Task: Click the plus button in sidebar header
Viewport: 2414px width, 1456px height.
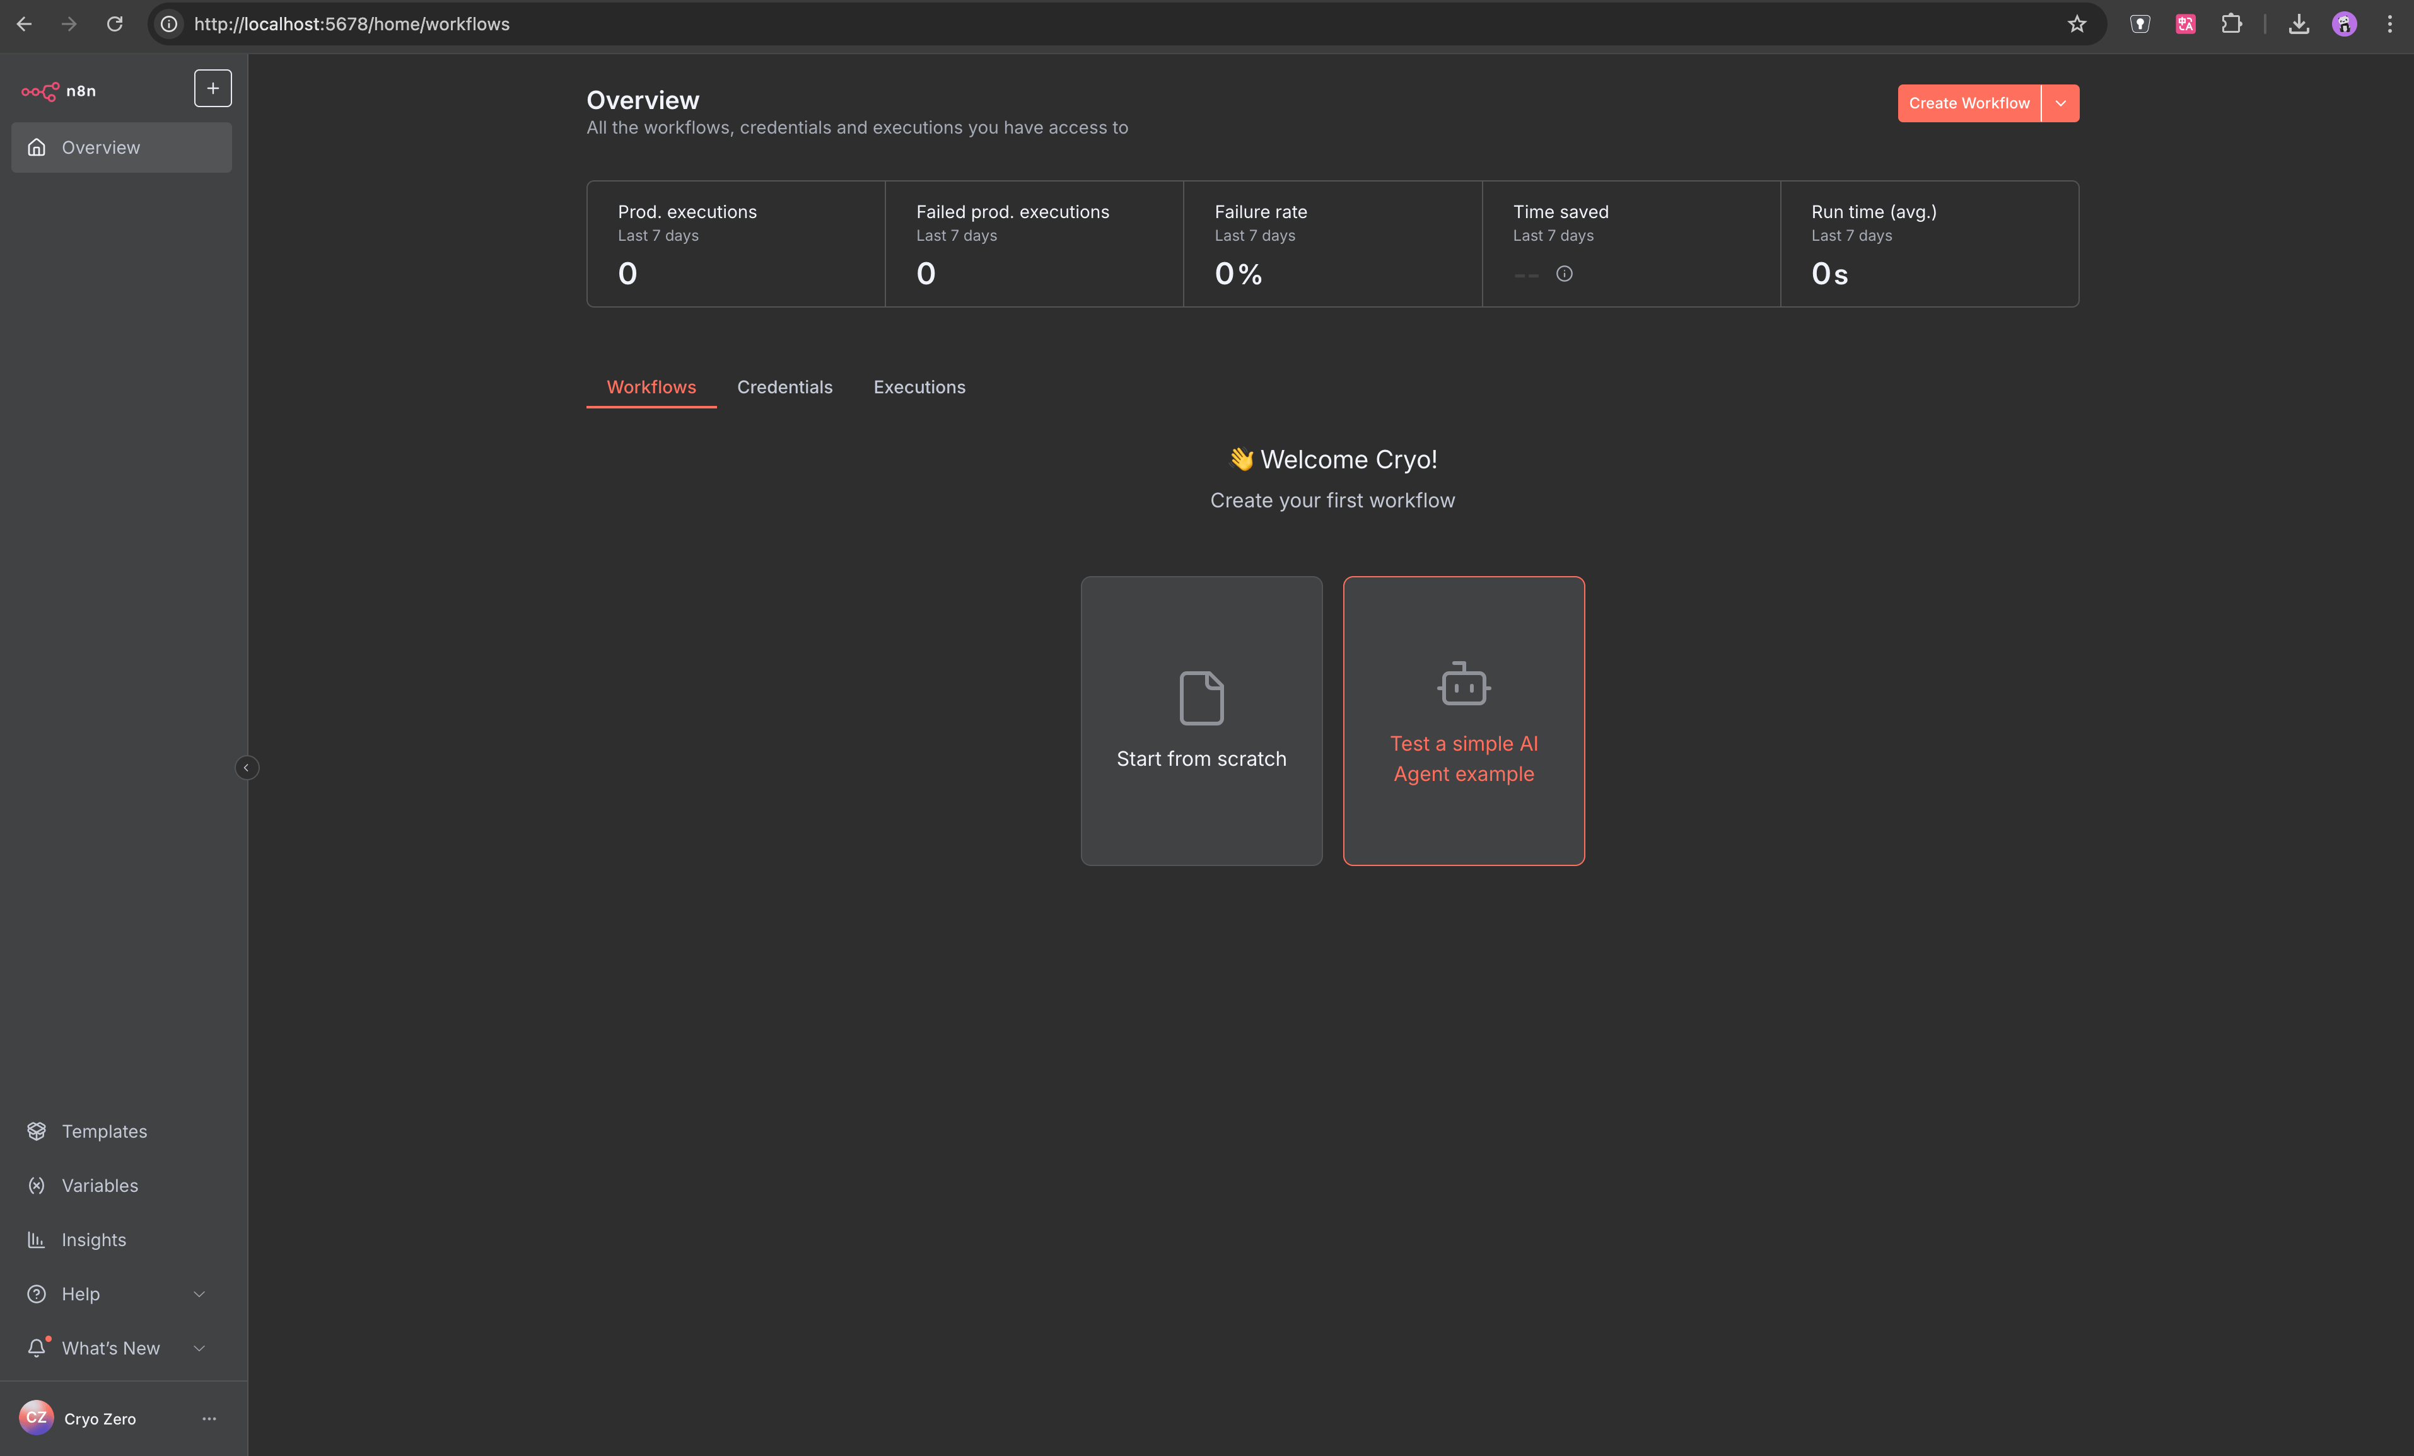Action: tap(213, 88)
